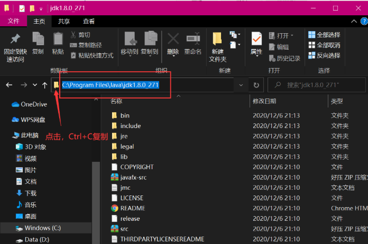Select Data (D:) drive in sidebar
Screen dimensions: 368x244
click(x=32, y=240)
